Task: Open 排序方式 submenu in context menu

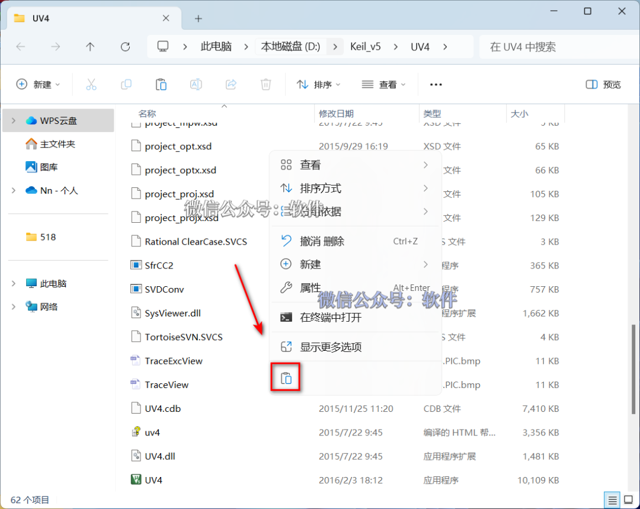Action: pyautogui.click(x=355, y=188)
